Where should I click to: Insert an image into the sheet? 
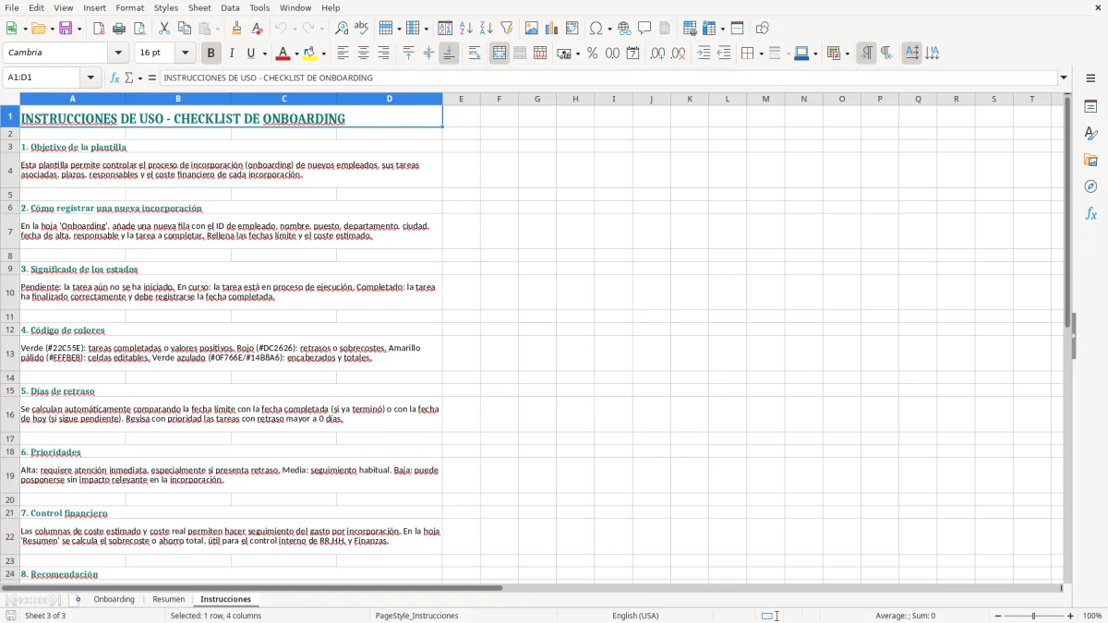[532, 29]
